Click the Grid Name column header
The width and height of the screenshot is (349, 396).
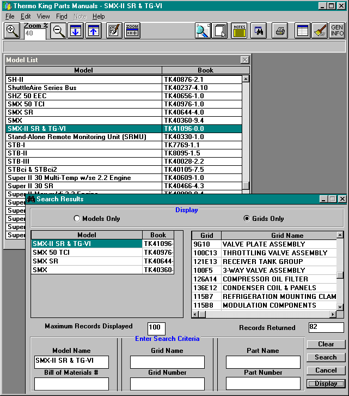pyautogui.click(x=279, y=236)
